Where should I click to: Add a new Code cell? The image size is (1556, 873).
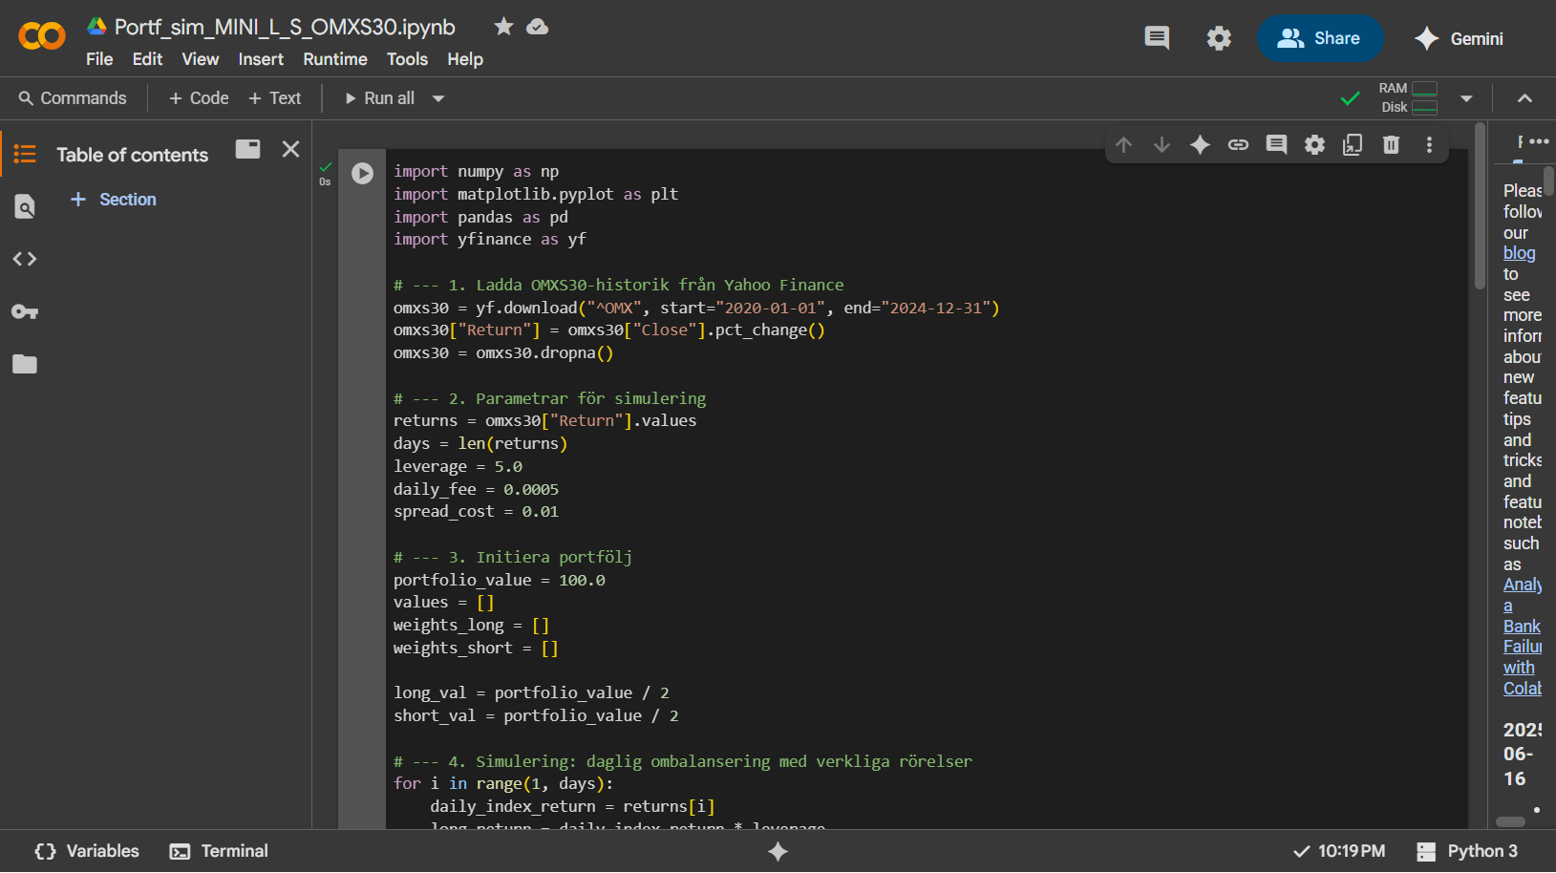click(199, 98)
